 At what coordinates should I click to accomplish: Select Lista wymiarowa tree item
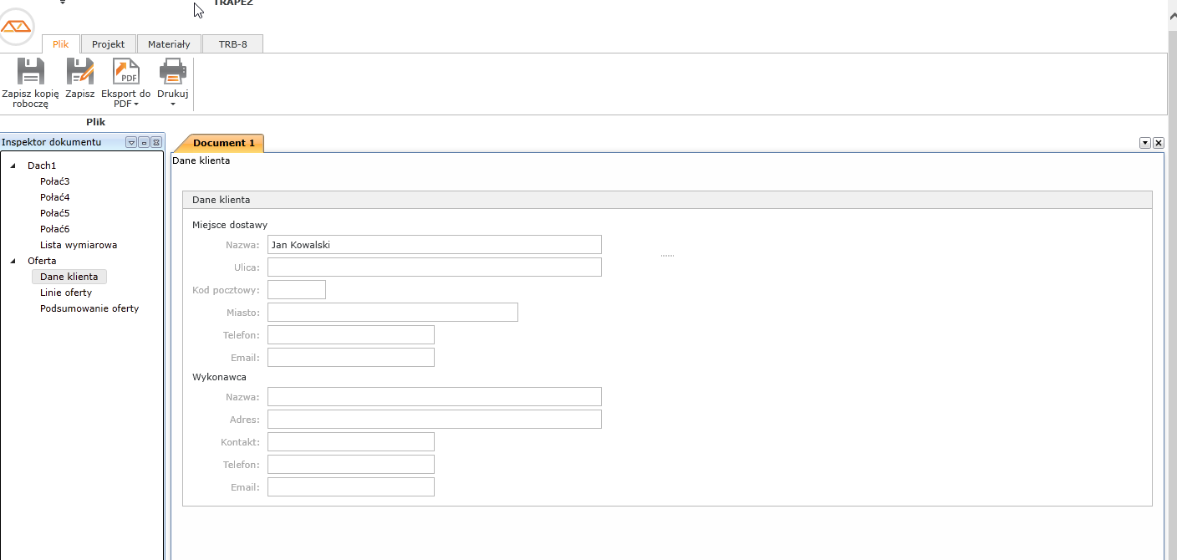(79, 245)
